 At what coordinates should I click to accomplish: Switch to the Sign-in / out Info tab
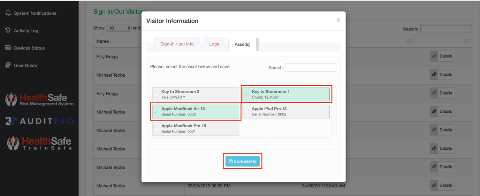pyautogui.click(x=177, y=44)
